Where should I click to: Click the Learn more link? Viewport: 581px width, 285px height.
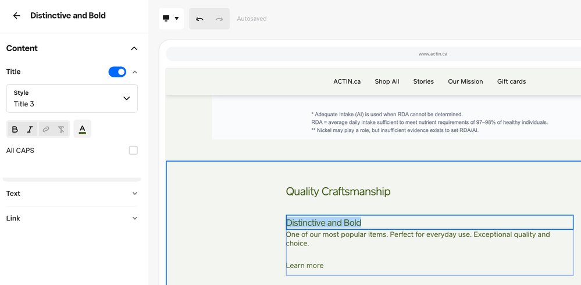tap(305, 265)
